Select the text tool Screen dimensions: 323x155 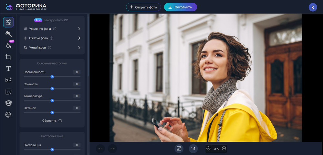(8, 68)
